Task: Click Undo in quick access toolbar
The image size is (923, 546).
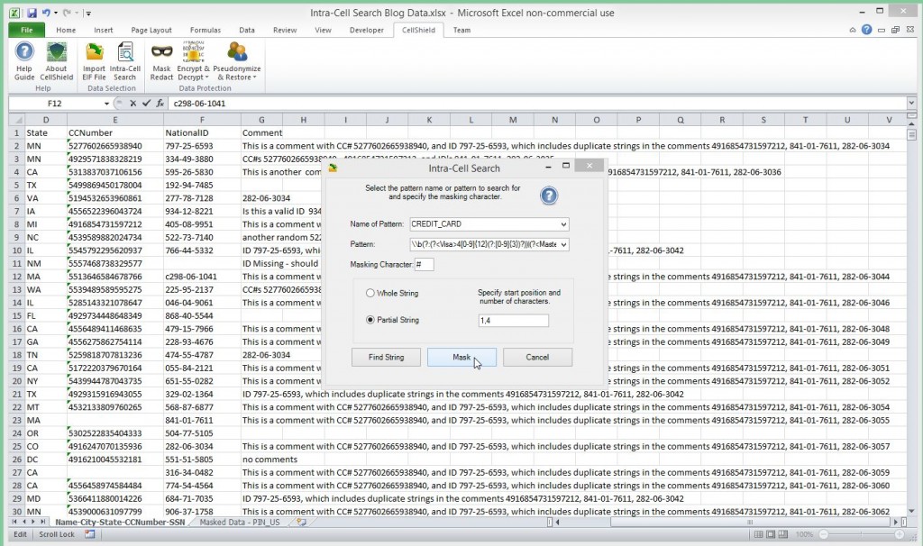Action: [x=46, y=13]
